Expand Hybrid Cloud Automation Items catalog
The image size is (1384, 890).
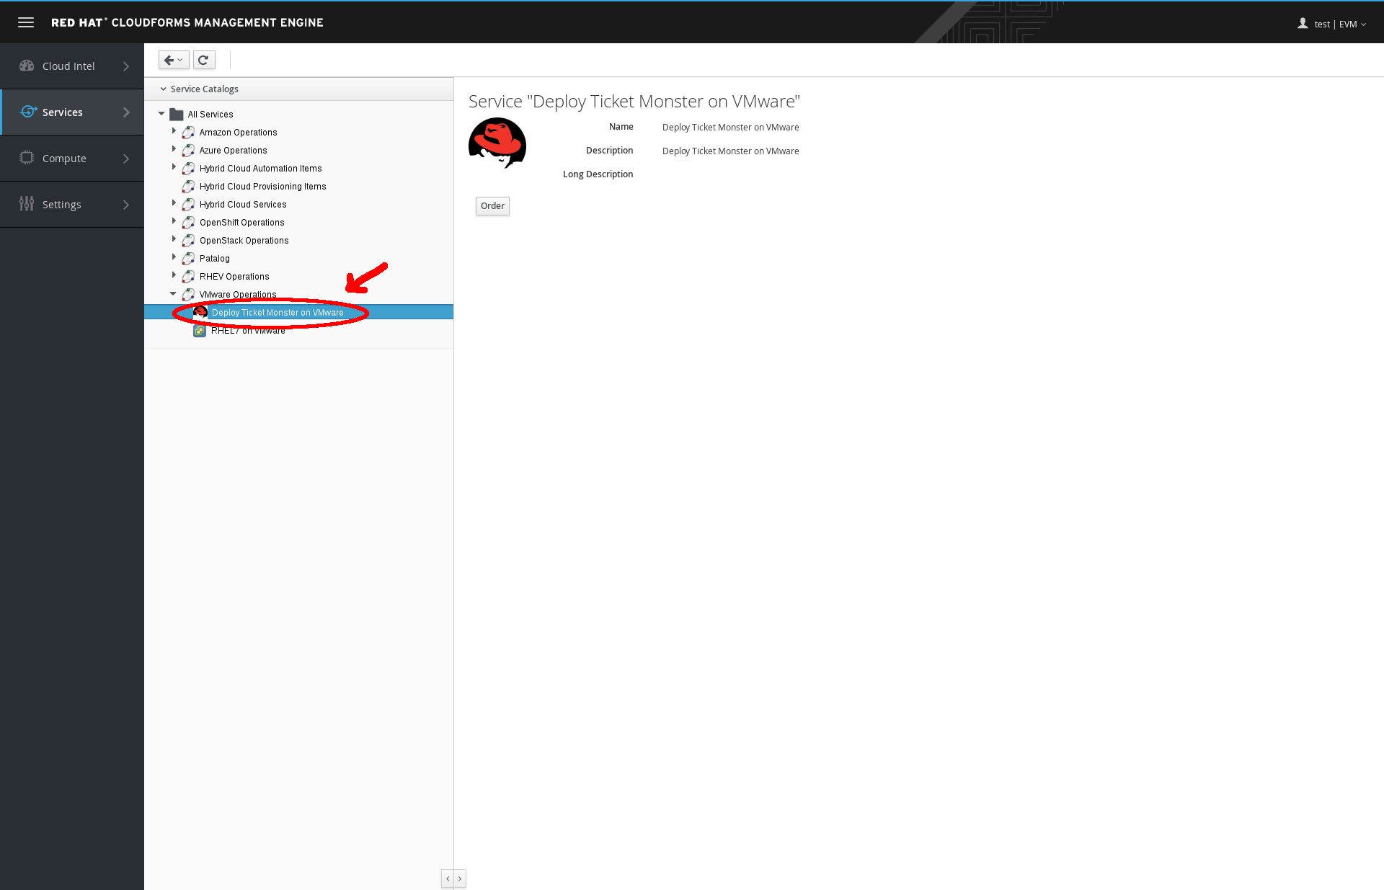pyautogui.click(x=174, y=167)
